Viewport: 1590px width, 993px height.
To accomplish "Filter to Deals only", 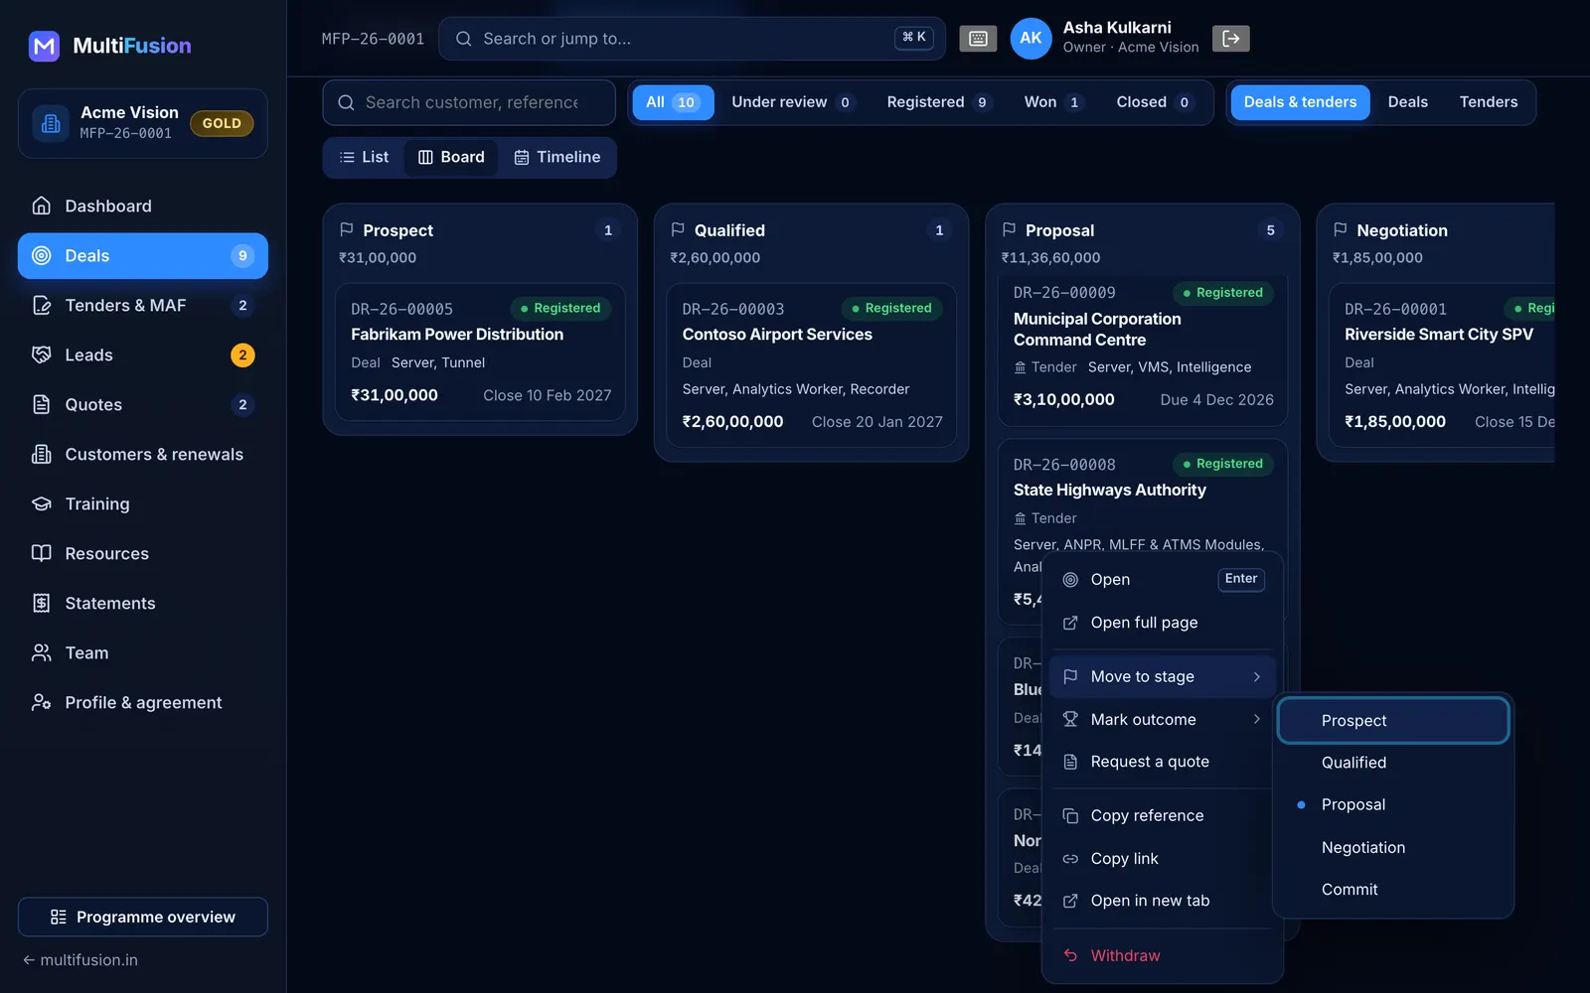I will click(1407, 102).
